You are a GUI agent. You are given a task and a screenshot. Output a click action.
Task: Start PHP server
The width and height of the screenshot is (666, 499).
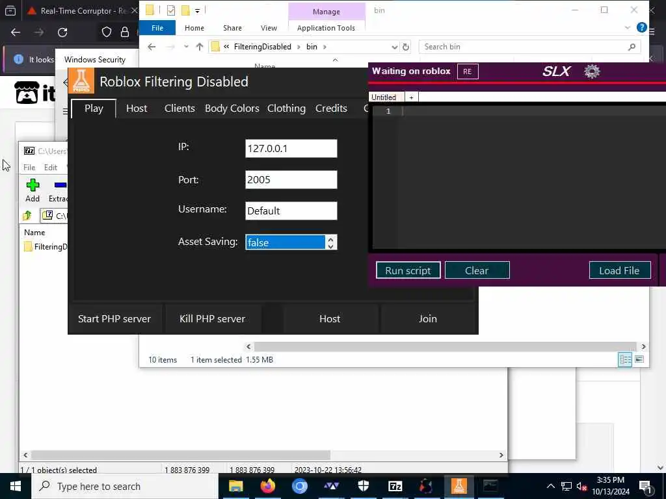click(x=114, y=318)
